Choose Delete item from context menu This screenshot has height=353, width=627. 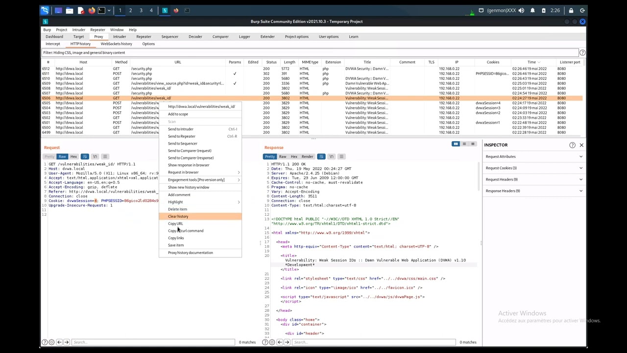200,209
